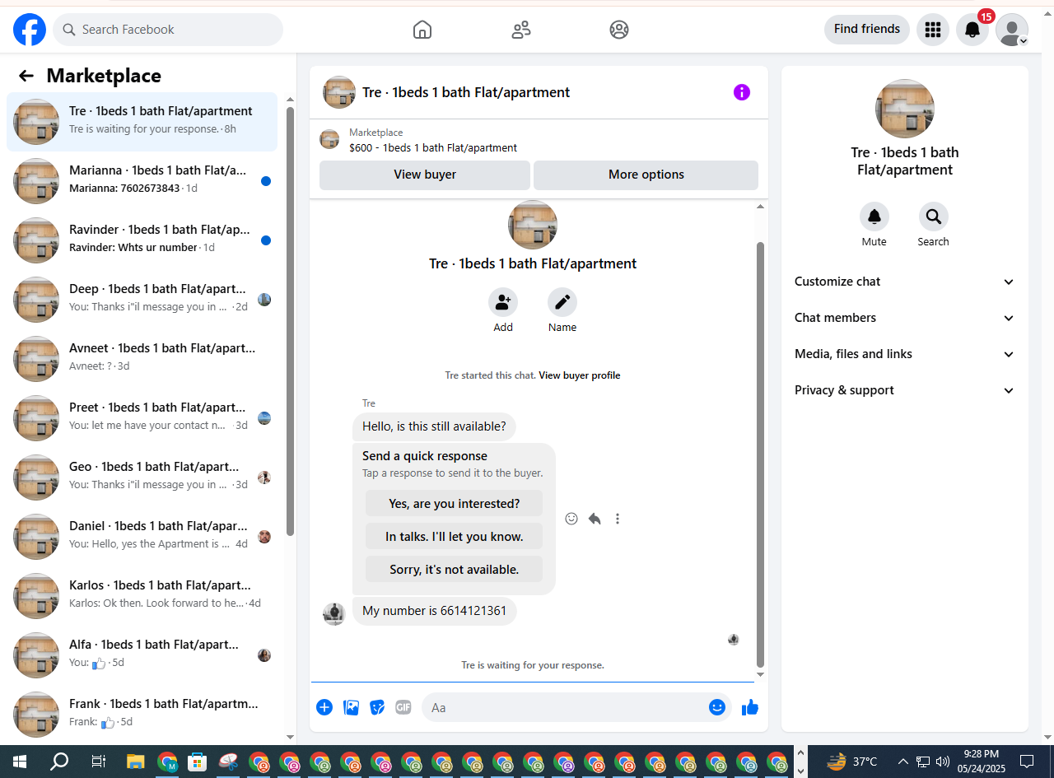Open the Groups icon in top navigation
Viewport: 1054px width, 778px height.
[x=619, y=30]
